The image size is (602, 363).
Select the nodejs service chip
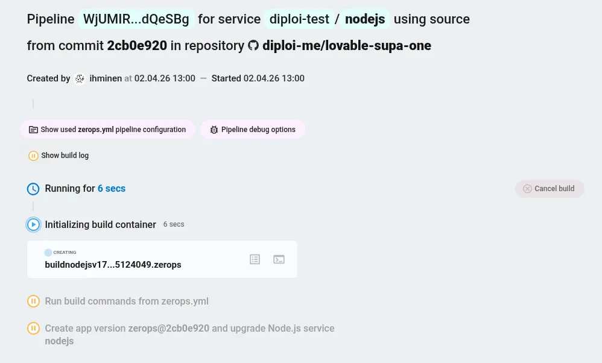364,19
